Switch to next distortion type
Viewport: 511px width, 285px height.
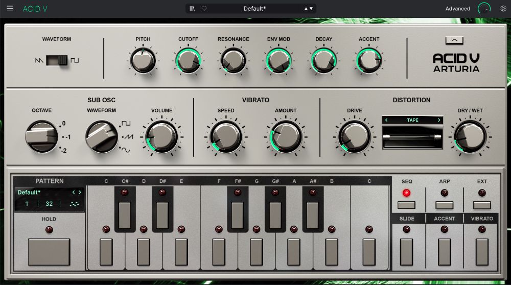coord(439,120)
